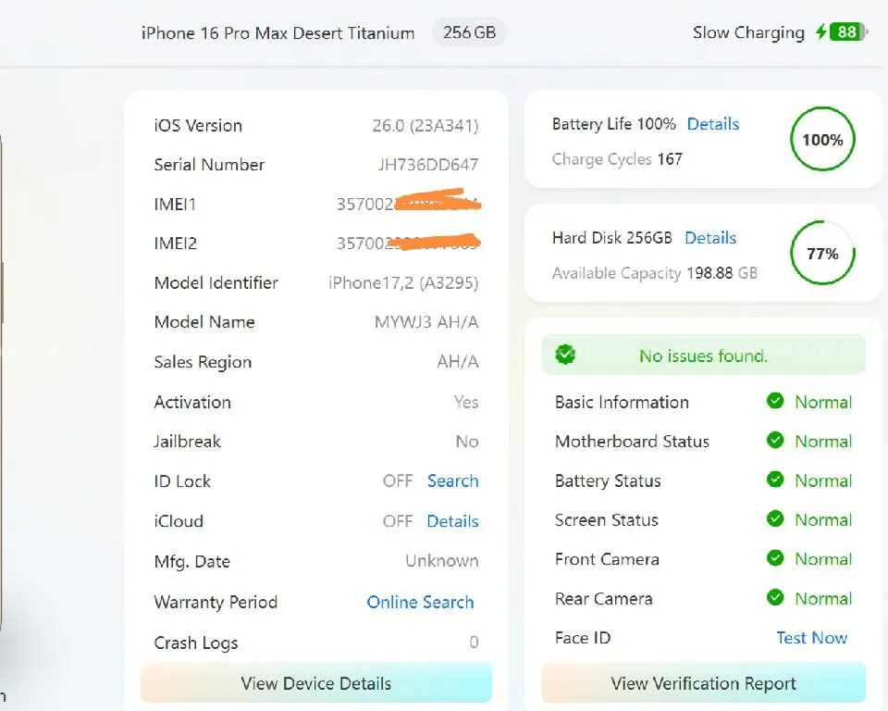Click Online Search for Warranty Period
This screenshot has width=888, height=711.
tap(420, 602)
